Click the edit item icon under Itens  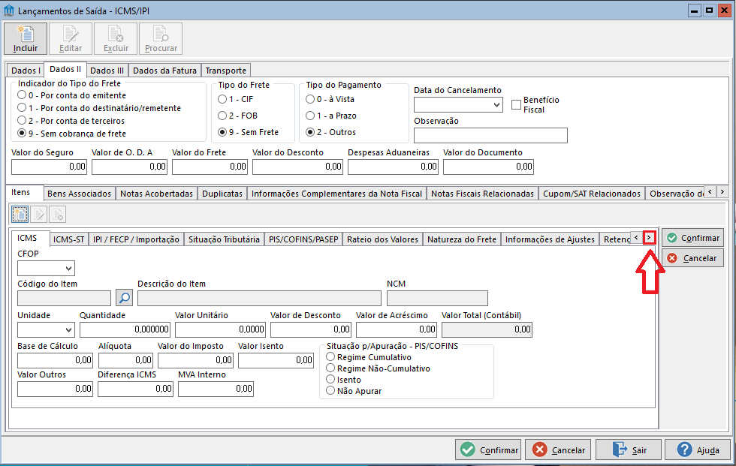(38, 215)
